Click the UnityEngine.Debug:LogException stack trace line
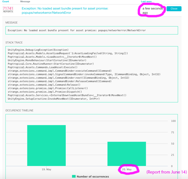This screenshot has width=188, height=179. (38, 50)
